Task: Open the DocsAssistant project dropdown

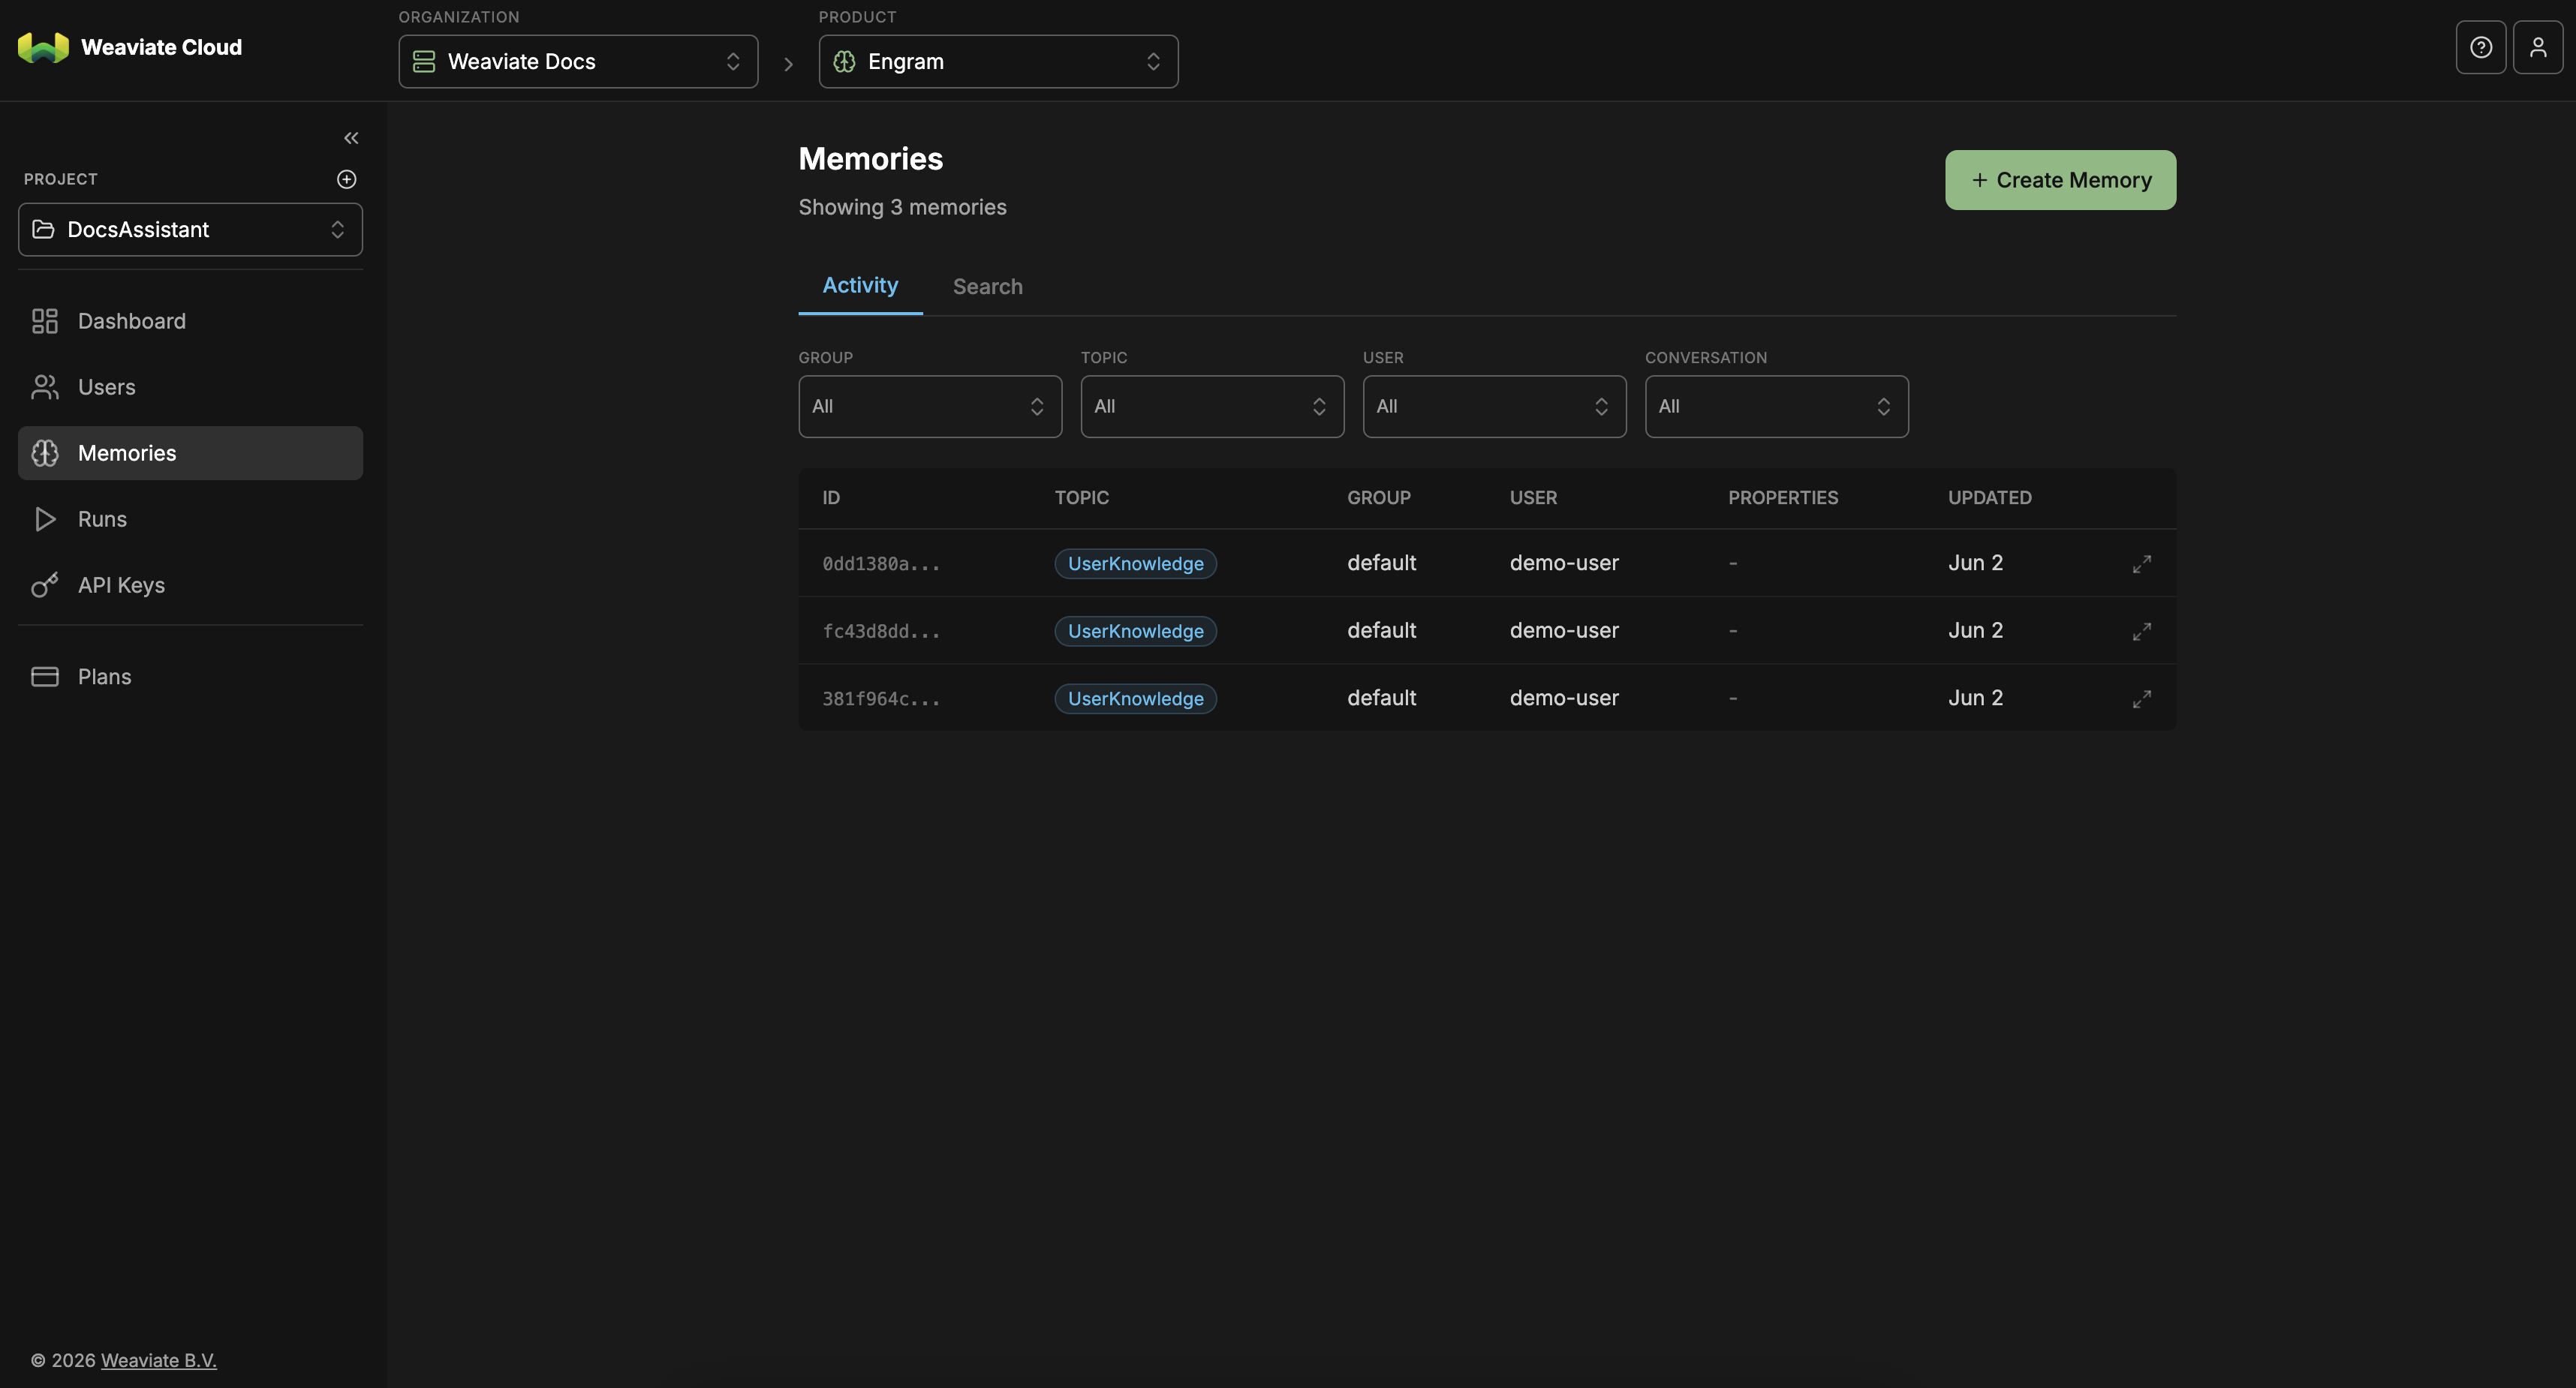Action: tap(190, 229)
